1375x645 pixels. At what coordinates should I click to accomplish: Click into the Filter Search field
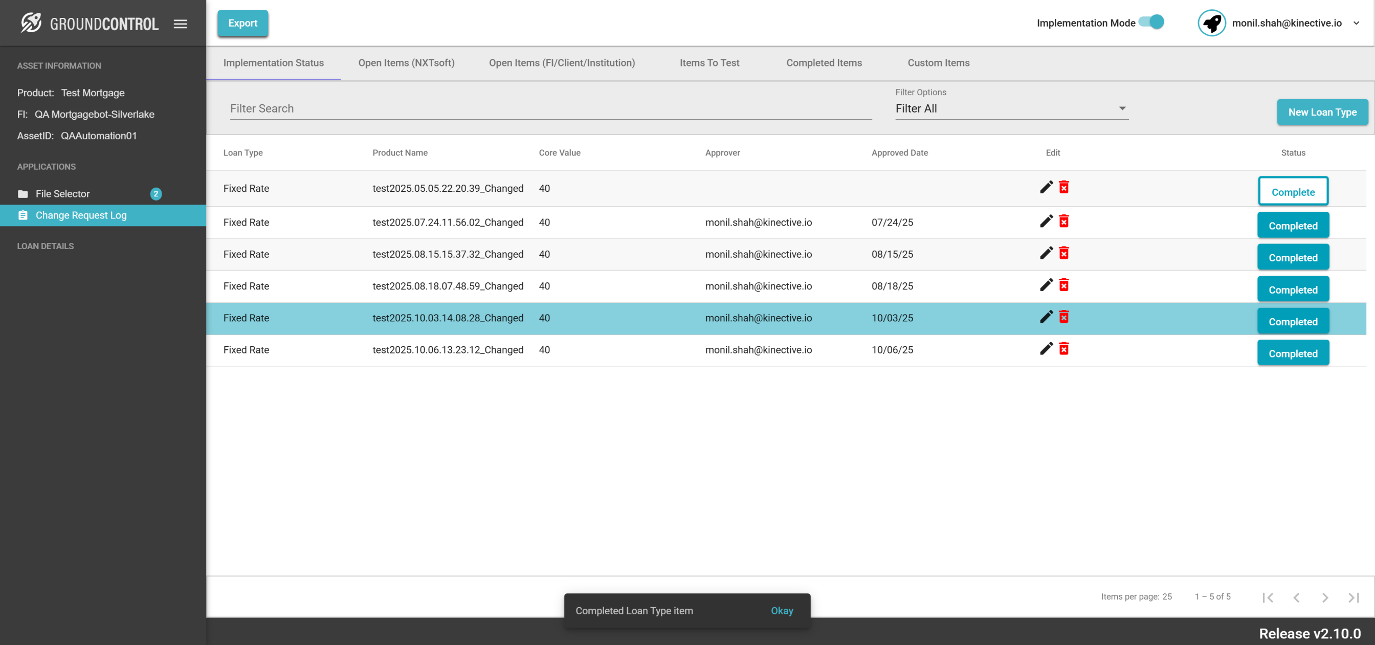coord(550,108)
